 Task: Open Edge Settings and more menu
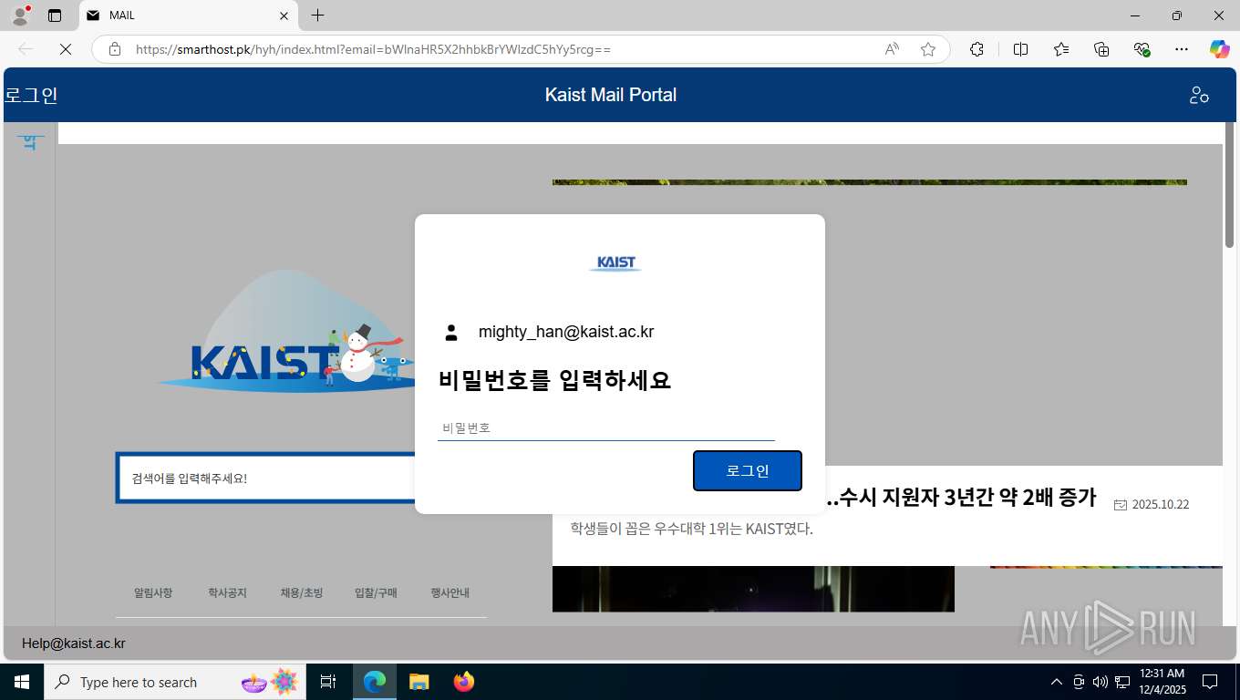[1182, 49]
